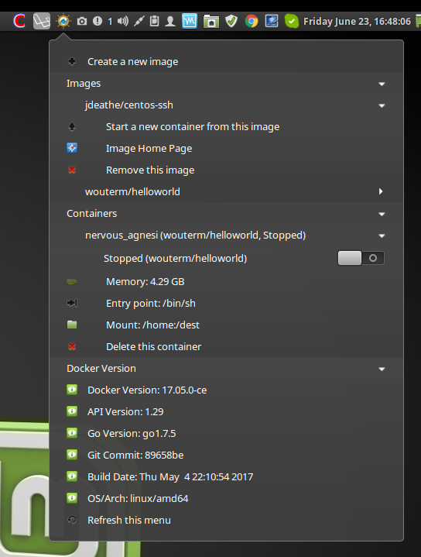Open the volume speaker tray icon
Viewport: 421px width, 557px height.
coord(123,22)
